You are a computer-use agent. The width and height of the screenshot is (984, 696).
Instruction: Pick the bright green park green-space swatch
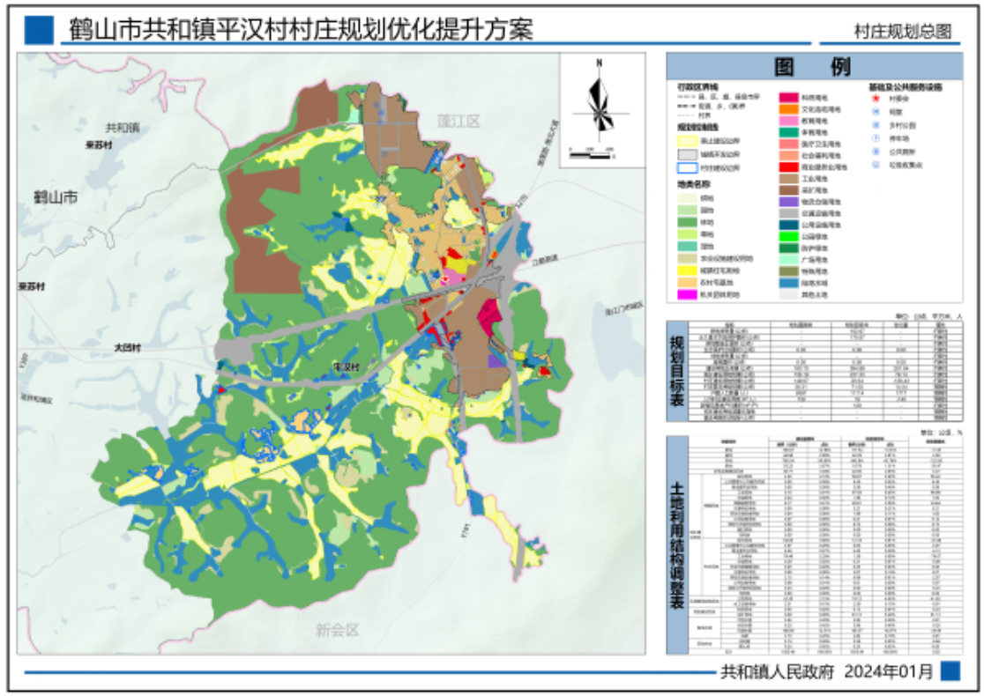(787, 235)
